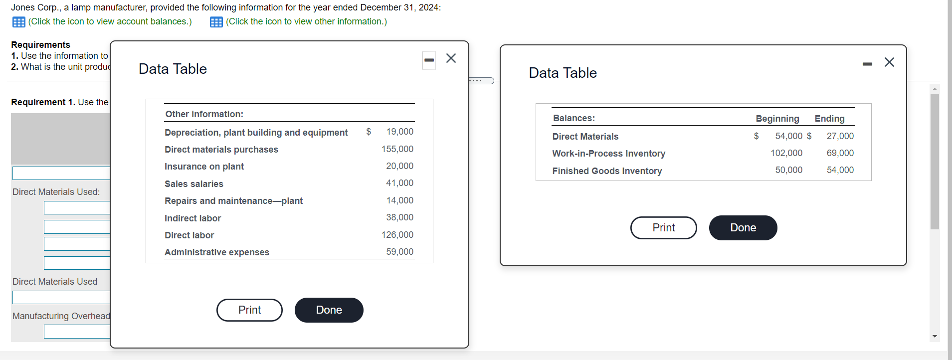Print the Balances data table
Image resolution: width=952 pixels, height=360 pixels.
pos(664,228)
